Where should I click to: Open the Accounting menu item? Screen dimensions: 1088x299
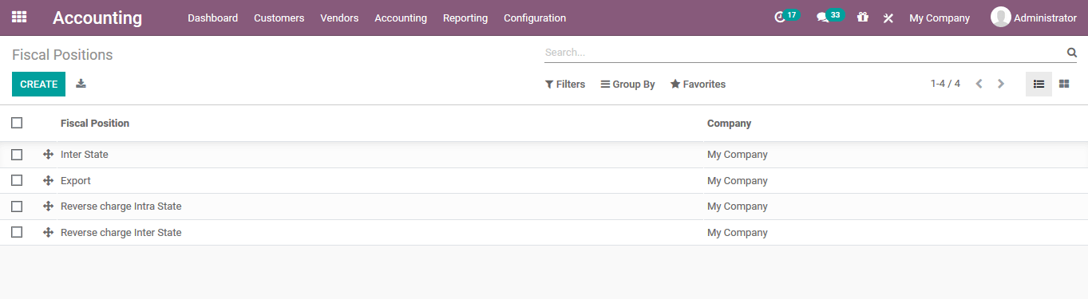coord(401,18)
